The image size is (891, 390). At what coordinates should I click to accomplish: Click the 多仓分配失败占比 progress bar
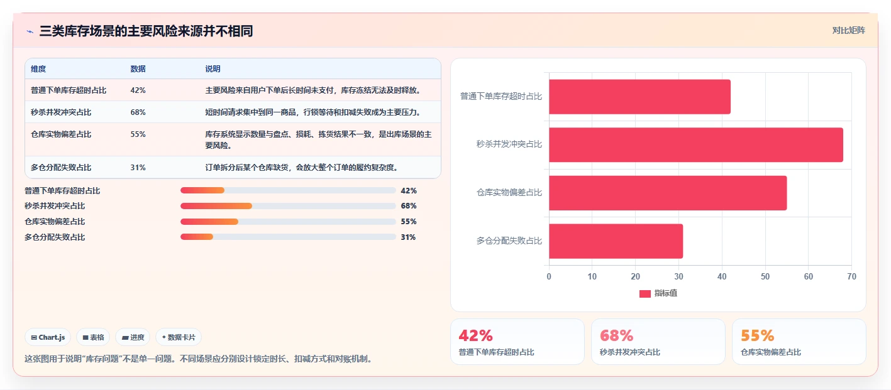(x=288, y=237)
